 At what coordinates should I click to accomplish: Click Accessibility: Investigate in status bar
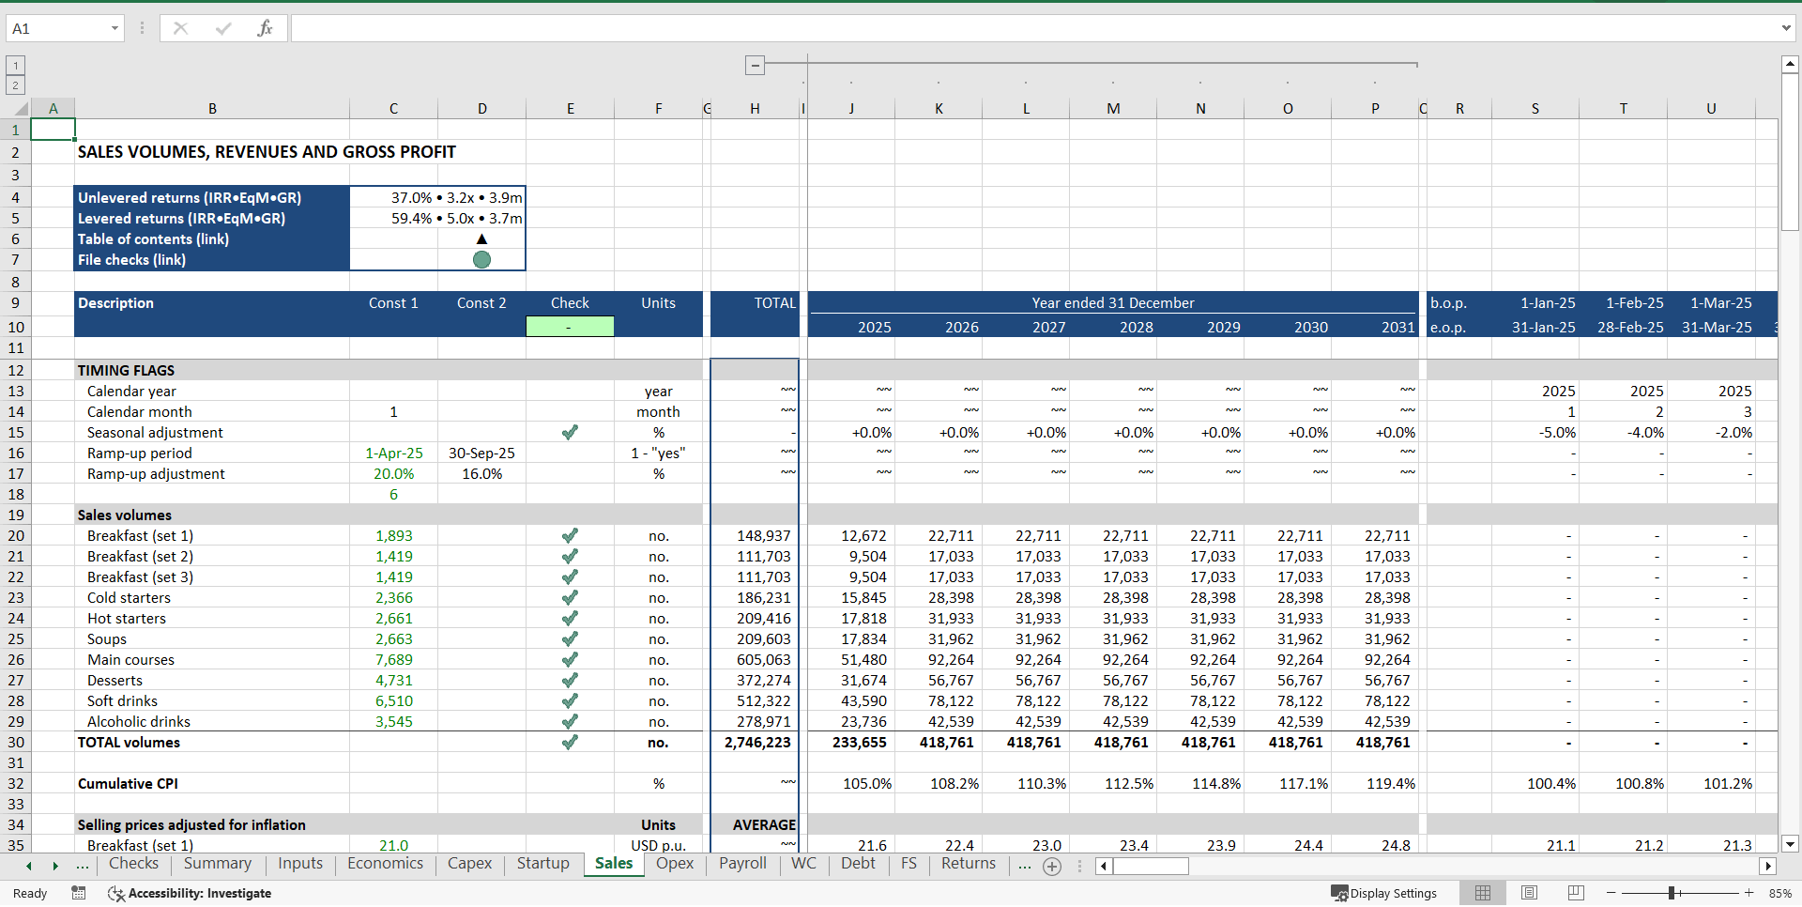tap(190, 893)
